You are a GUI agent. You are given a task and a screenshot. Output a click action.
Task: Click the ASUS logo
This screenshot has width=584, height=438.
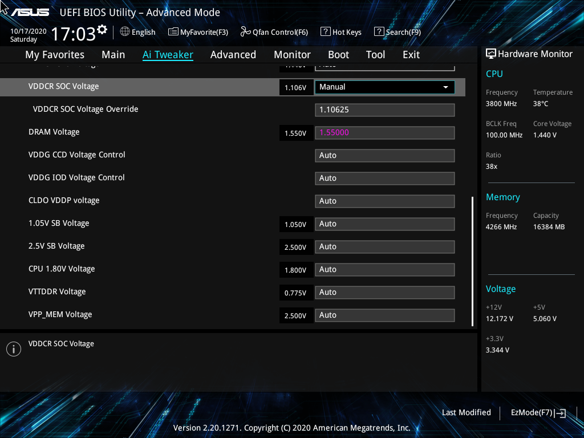click(x=30, y=13)
